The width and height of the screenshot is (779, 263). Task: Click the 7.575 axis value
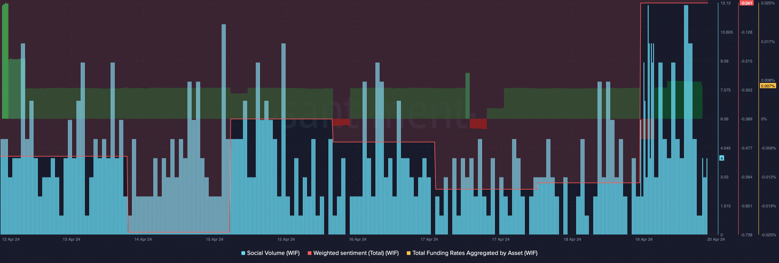point(725,90)
